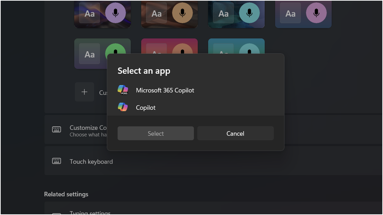This screenshot has width=383, height=215.
Task: Open the Touch keyboard settings row
Action: [213, 161]
